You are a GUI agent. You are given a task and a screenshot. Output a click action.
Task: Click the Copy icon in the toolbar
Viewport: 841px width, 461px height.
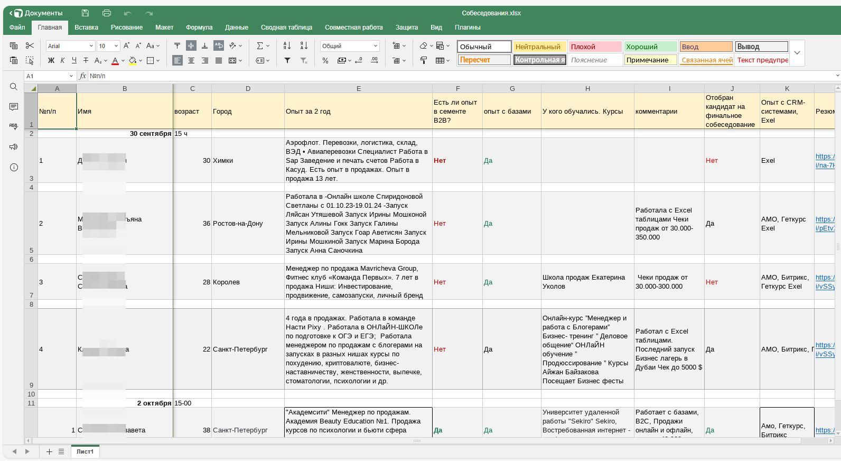pos(14,46)
